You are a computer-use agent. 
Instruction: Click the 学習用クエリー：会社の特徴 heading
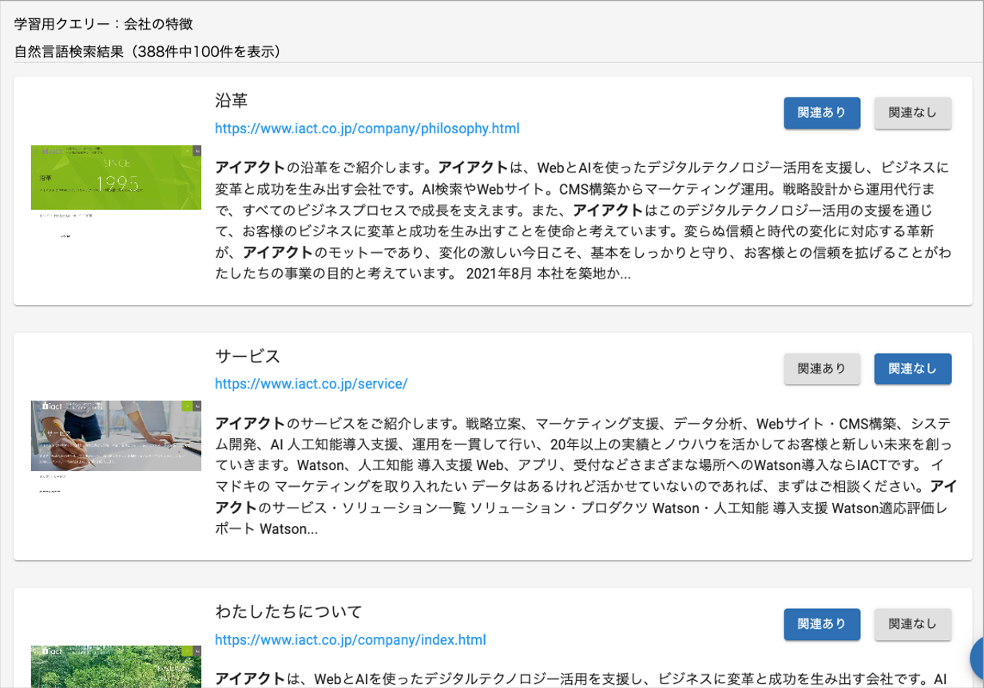click(104, 25)
